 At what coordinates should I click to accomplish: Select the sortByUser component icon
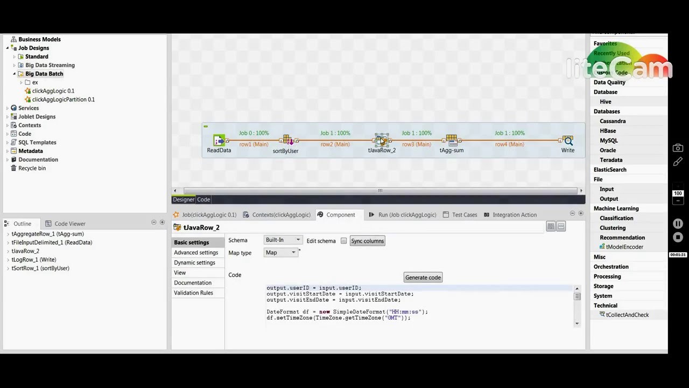tap(288, 141)
